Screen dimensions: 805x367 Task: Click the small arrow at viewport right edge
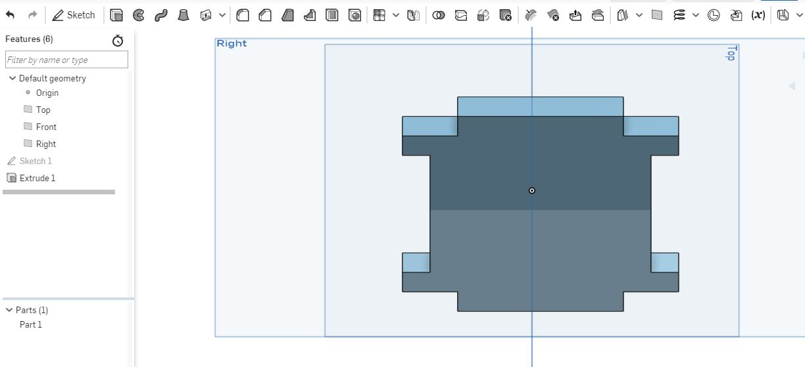(793, 86)
